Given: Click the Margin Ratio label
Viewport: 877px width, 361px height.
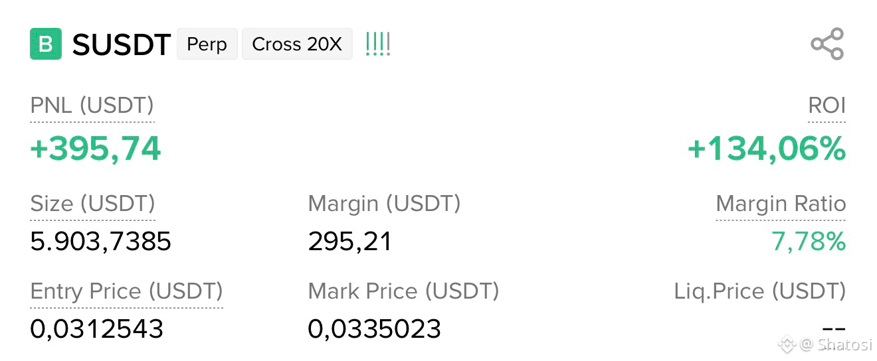Looking at the screenshot, I should (x=781, y=204).
